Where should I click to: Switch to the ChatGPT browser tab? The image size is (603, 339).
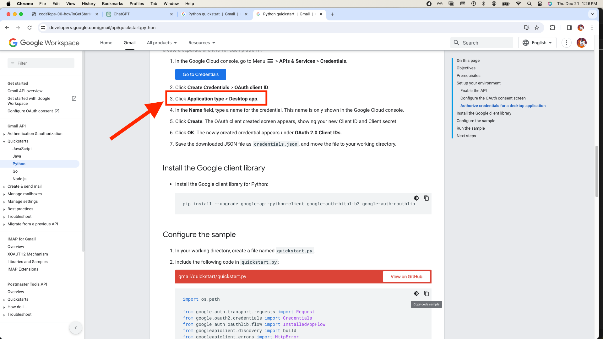coord(140,14)
